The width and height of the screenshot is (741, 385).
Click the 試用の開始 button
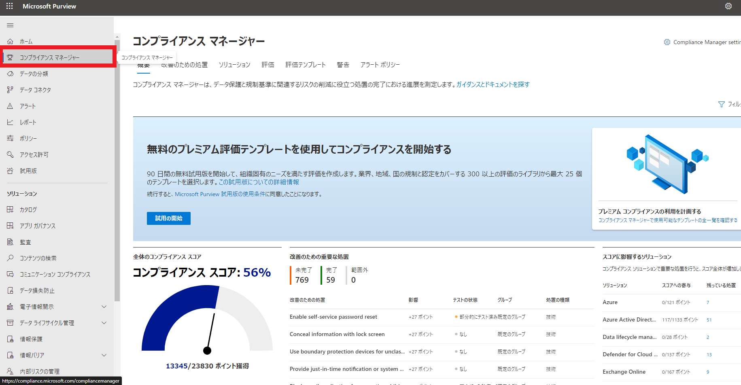pos(169,218)
